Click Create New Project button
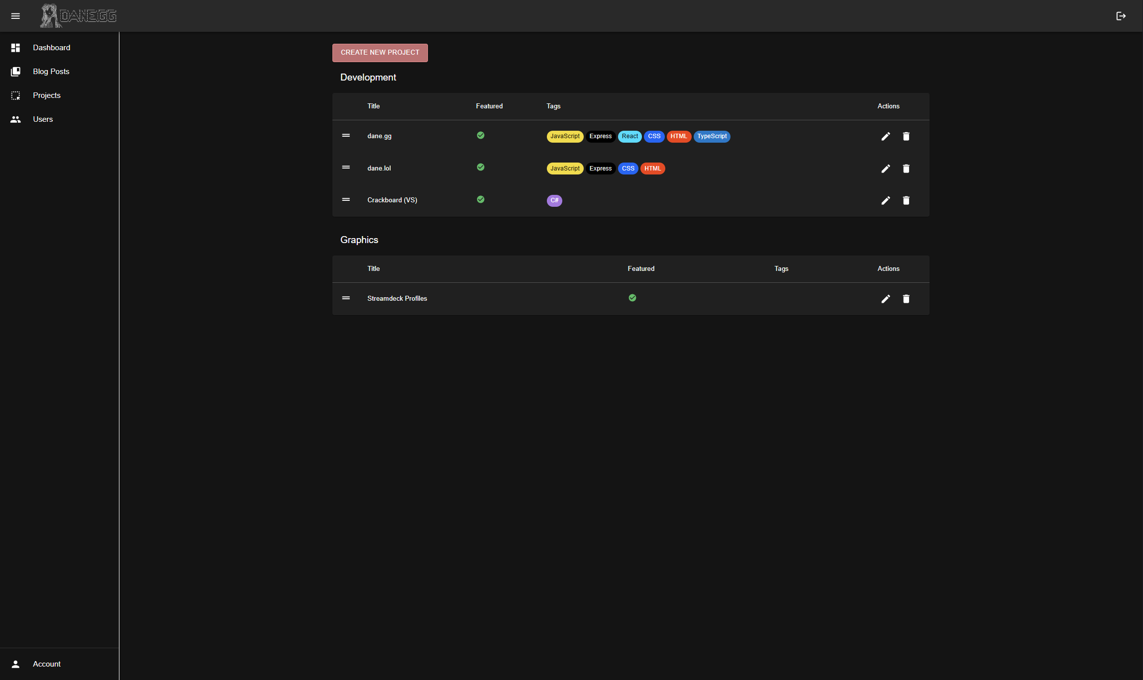The width and height of the screenshot is (1143, 680). pyautogui.click(x=380, y=53)
